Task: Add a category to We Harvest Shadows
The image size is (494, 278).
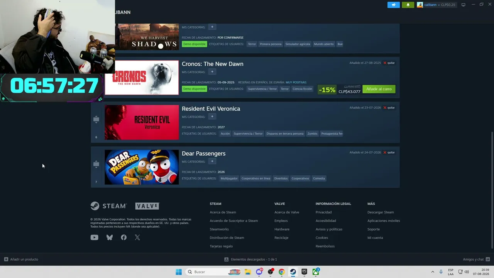Action: 212,27
